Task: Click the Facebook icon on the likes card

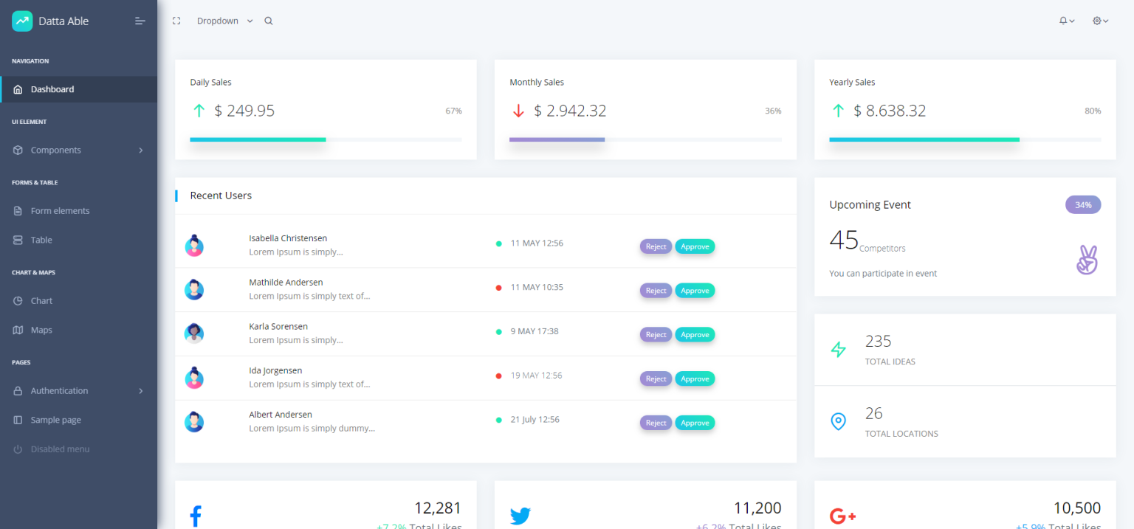Action: [195, 515]
